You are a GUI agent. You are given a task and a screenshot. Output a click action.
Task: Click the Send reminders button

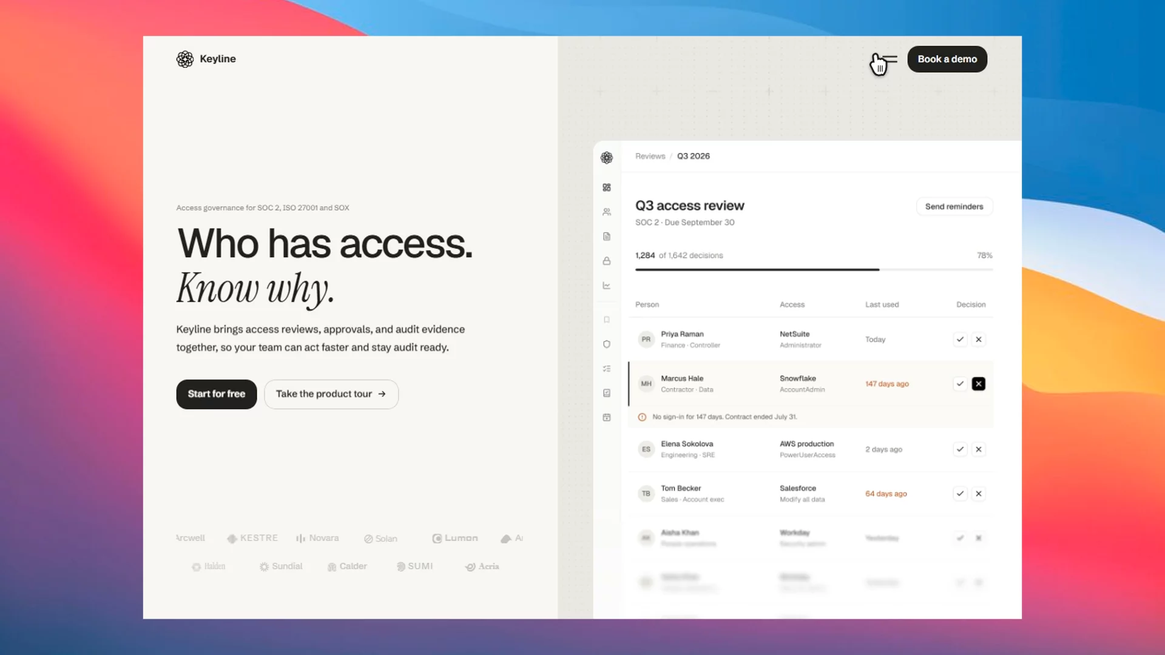[954, 206]
